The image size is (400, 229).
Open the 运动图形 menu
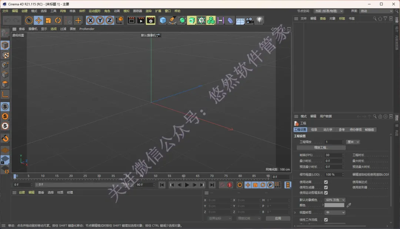point(94,11)
